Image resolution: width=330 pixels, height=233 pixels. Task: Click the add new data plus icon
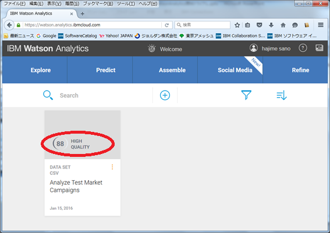[165, 95]
